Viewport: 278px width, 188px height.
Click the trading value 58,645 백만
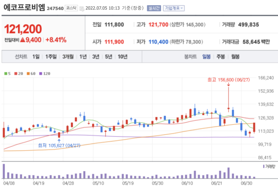[256, 42]
